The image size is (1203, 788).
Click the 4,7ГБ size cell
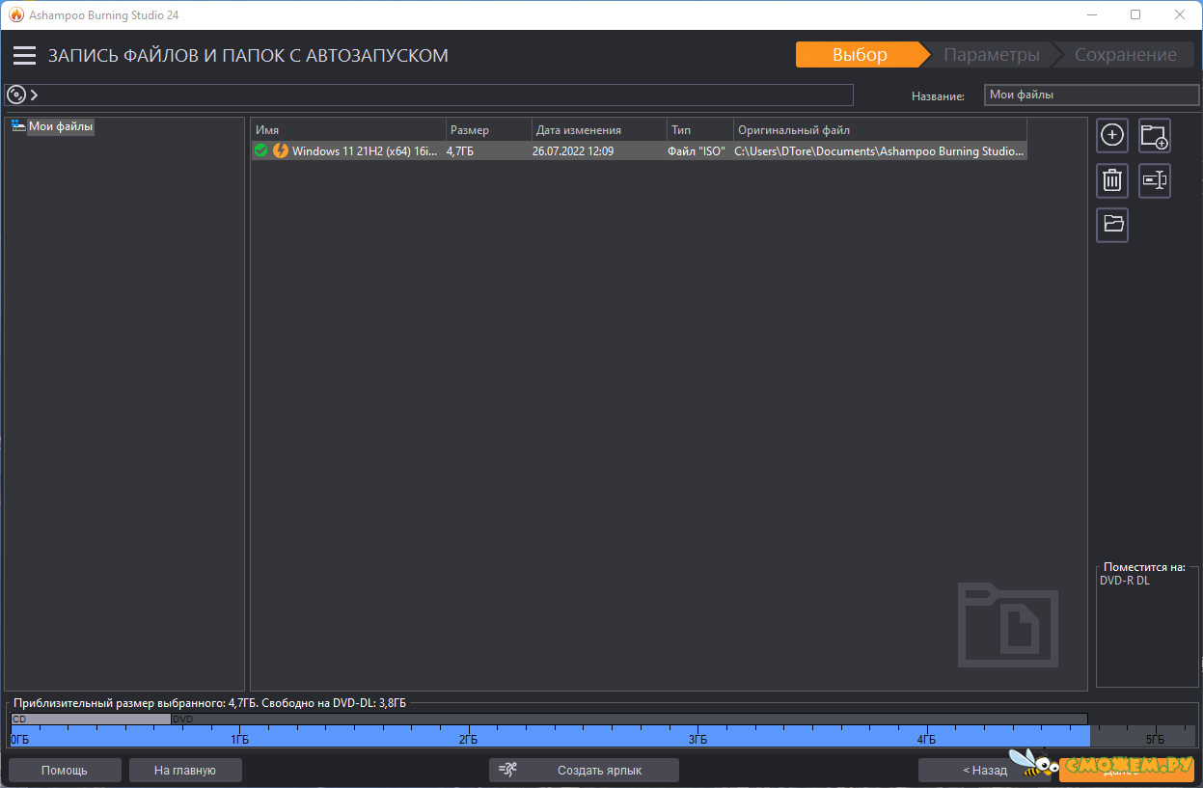click(x=460, y=151)
